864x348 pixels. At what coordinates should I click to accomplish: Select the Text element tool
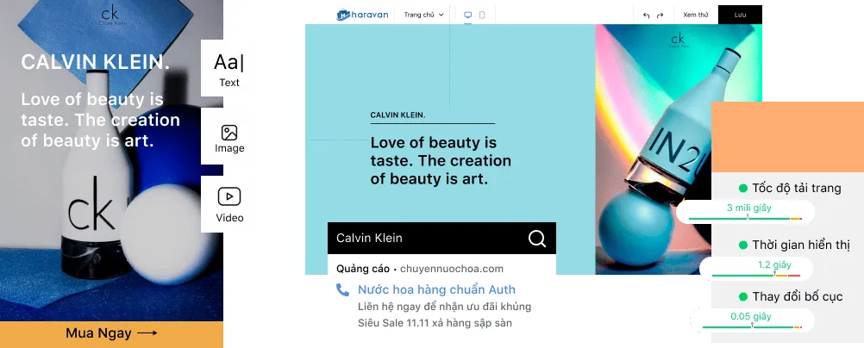pyautogui.click(x=229, y=69)
